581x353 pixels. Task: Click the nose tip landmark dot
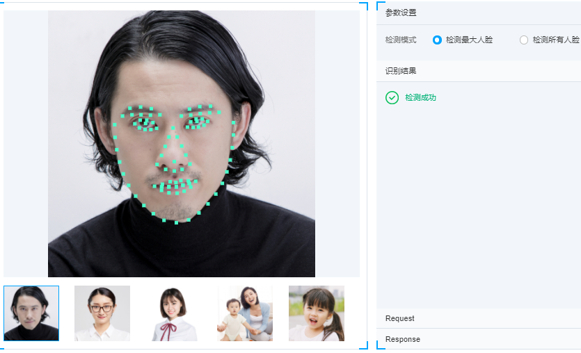click(x=174, y=161)
